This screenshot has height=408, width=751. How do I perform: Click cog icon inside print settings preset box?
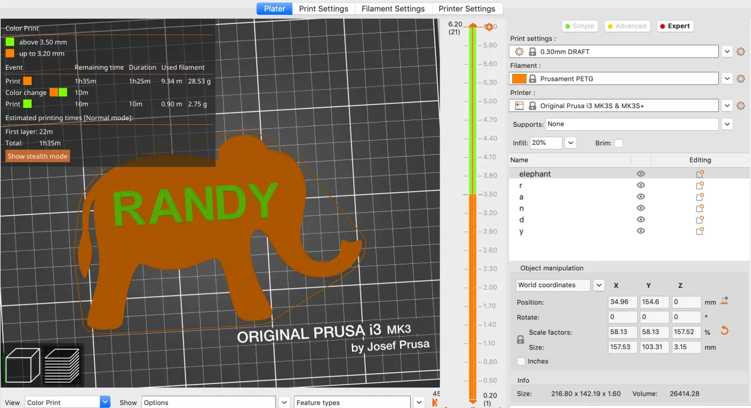pyautogui.click(x=519, y=52)
